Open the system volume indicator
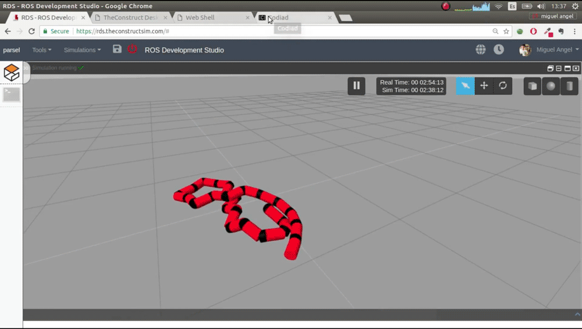 pyautogui.click(x=541, y=6)
